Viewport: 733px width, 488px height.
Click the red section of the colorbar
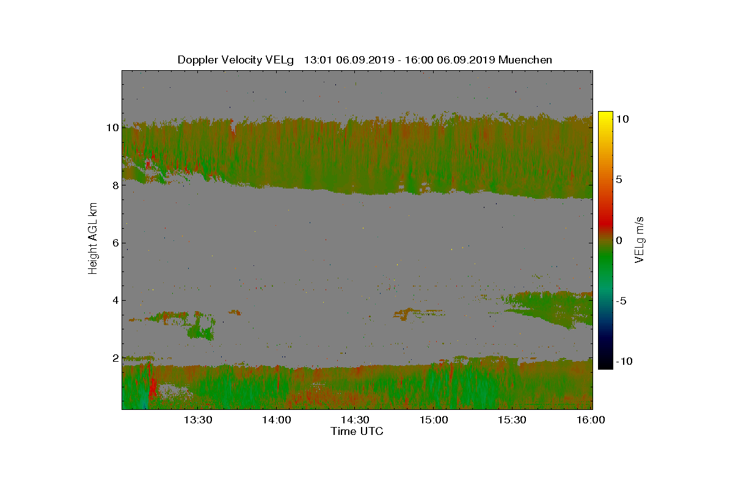tap(605, 223)
